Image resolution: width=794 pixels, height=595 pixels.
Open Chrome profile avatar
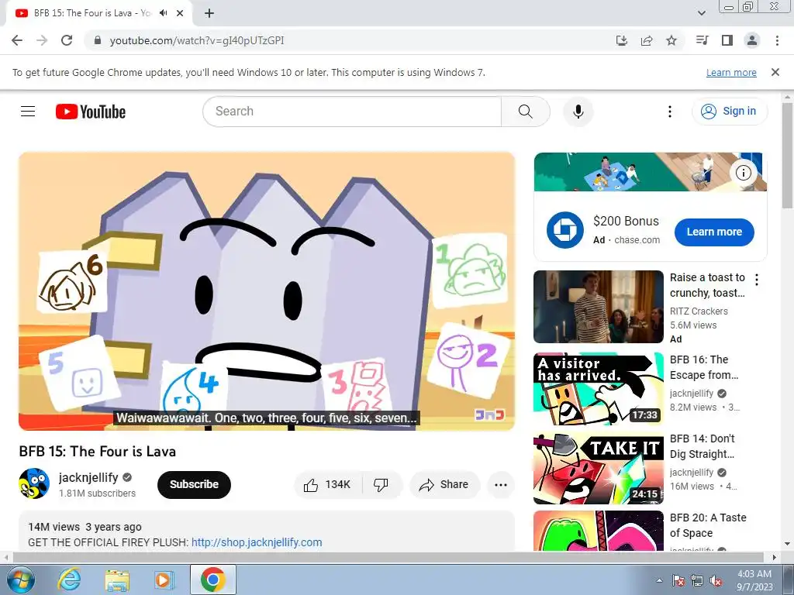point(752,40)
